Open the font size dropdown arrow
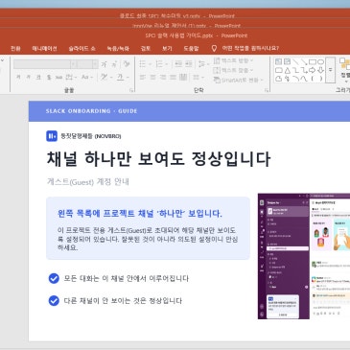Screen dimensions: 350x350 coord(95,64)
